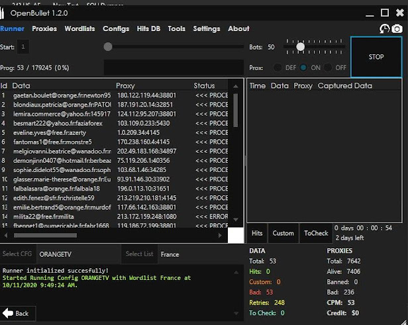Click the Bots slider thumb
The width and height of the screenshot is (408, 325).
coord(301,47)
